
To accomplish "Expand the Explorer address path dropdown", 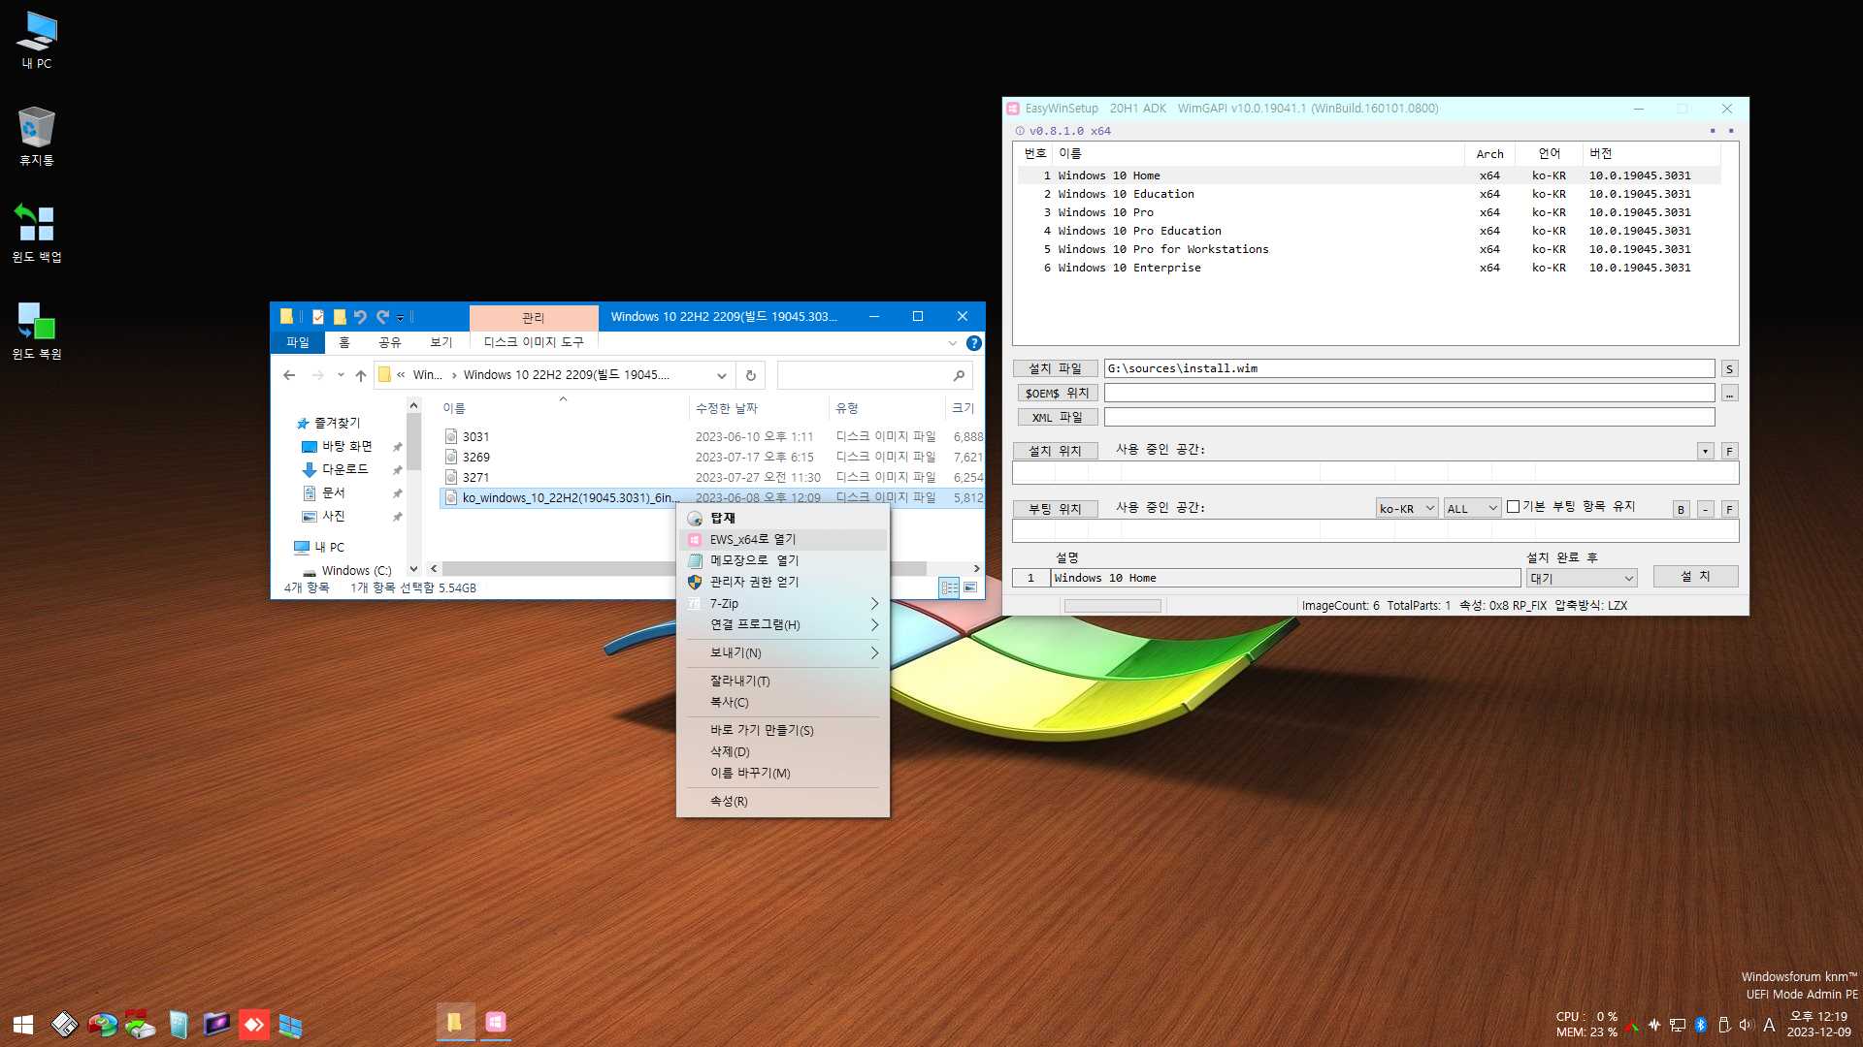I will (x=721, y=375).
